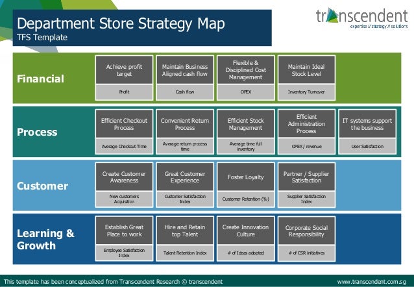
Task: Click the Foster Loyalty box
Action: (245, 177)
